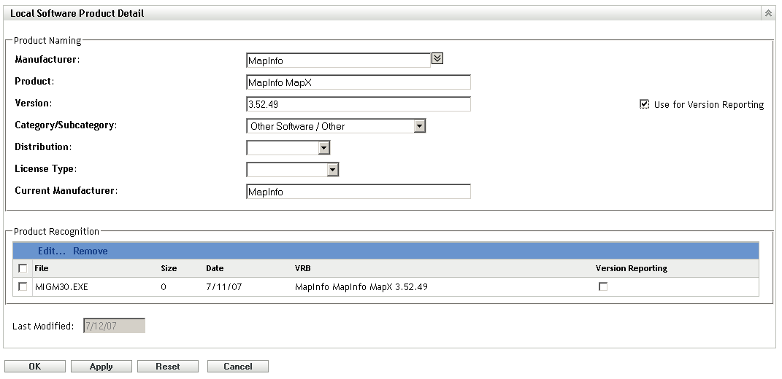Select the MIGM30.EXE file name
The image size is (782, 379).
pyautogui.click(x=61, y=287)
